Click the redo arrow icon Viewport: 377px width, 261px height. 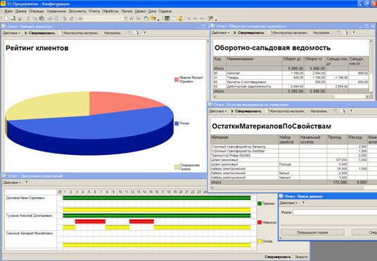click(72, 18)
